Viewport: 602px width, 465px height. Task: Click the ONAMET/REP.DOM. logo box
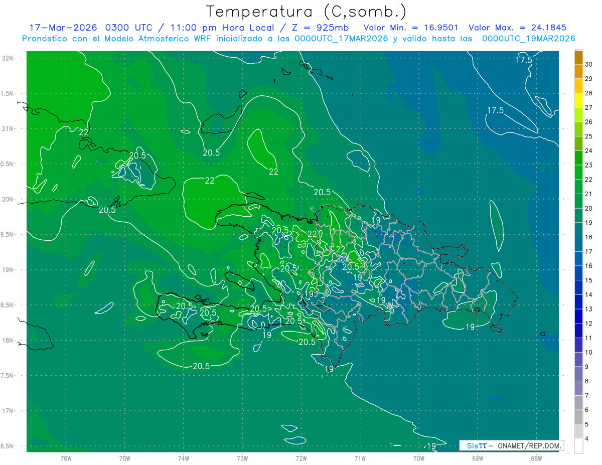tap(511, 445)
